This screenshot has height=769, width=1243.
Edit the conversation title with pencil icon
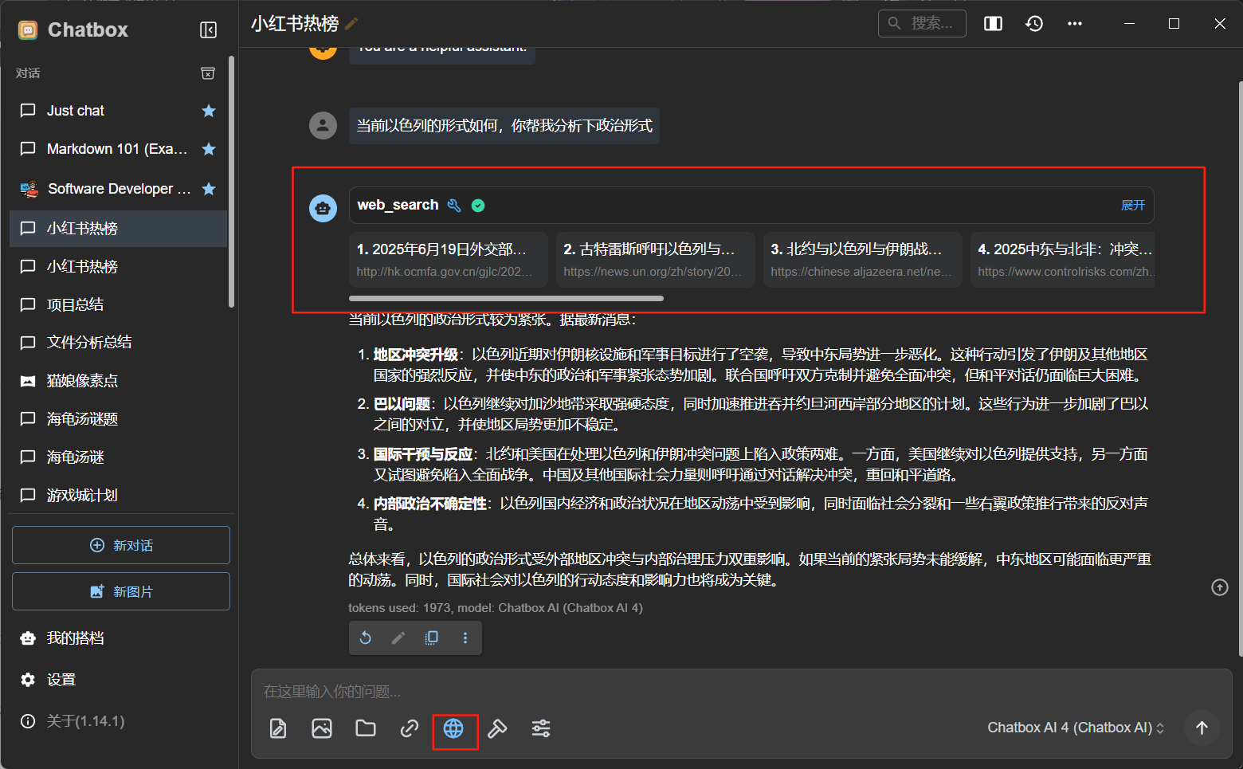click(x=351, y=24)
